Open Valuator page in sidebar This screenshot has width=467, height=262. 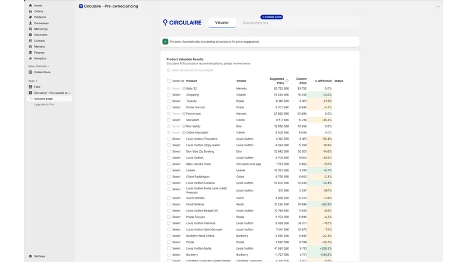point(49,98)
